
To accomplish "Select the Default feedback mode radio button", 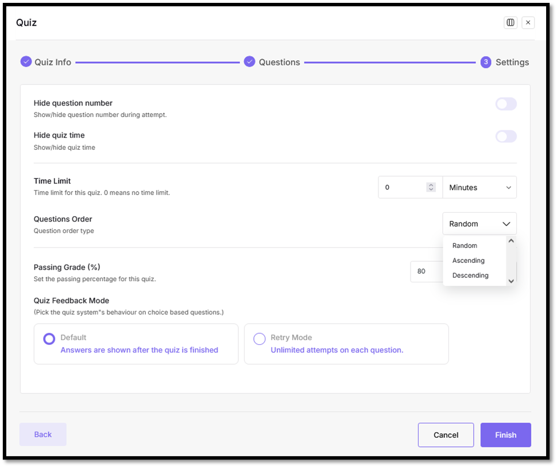I will (49, 338).
